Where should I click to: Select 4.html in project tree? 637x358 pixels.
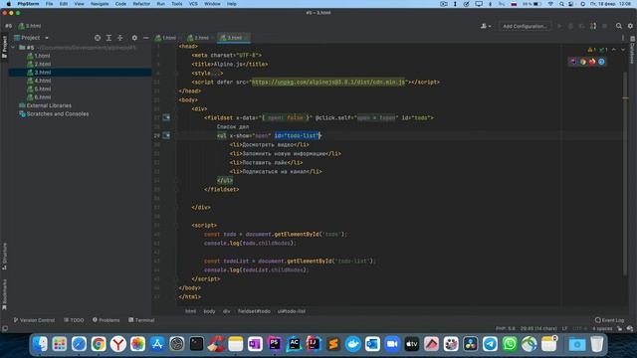click(x=39, y=81)
